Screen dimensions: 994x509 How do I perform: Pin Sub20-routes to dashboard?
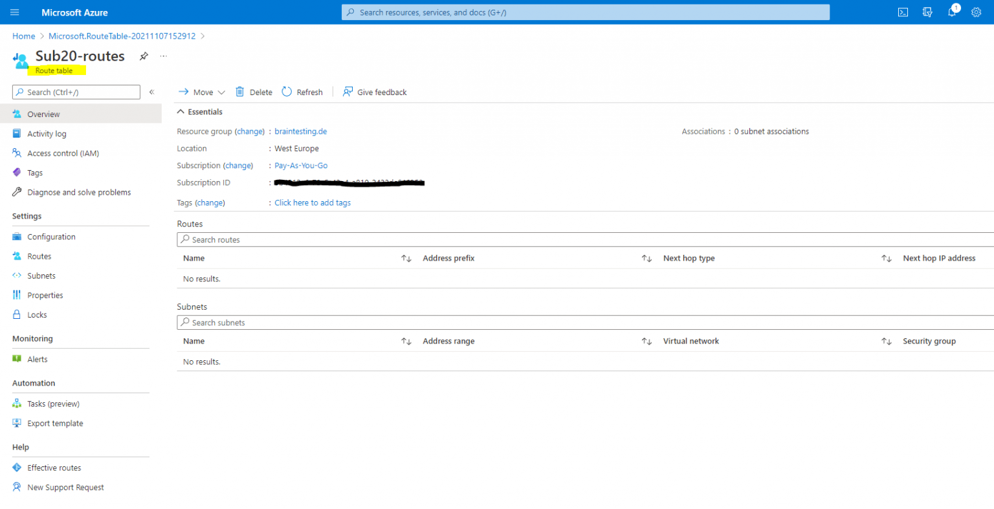[144, 56]
